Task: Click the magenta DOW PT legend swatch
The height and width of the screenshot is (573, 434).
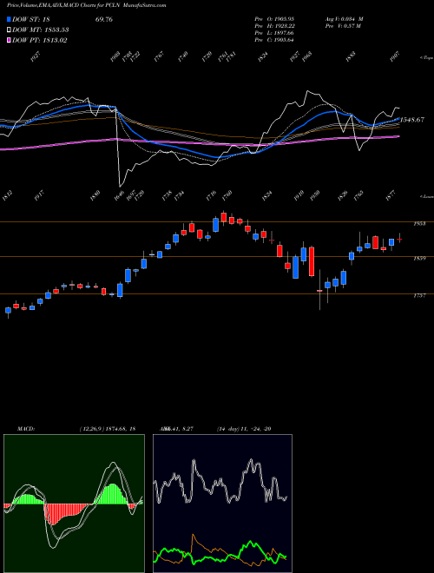Action: [10, 40]
